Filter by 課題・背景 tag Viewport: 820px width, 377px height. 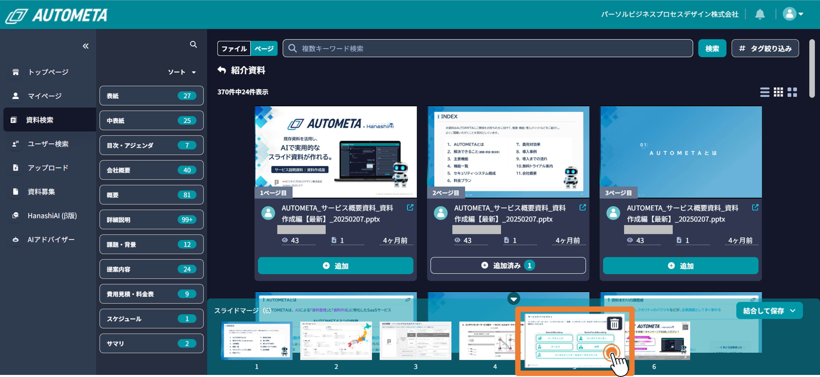point(152,245)
